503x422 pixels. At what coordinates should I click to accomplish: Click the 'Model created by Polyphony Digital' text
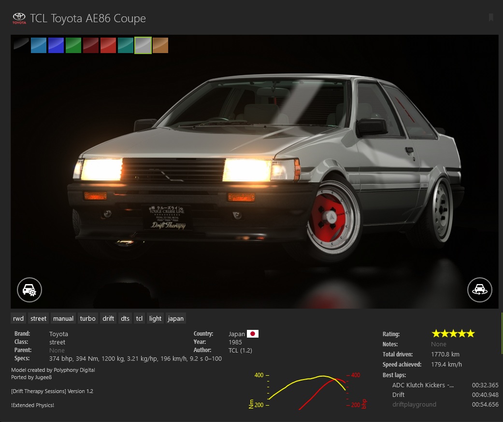coord(53,370)
